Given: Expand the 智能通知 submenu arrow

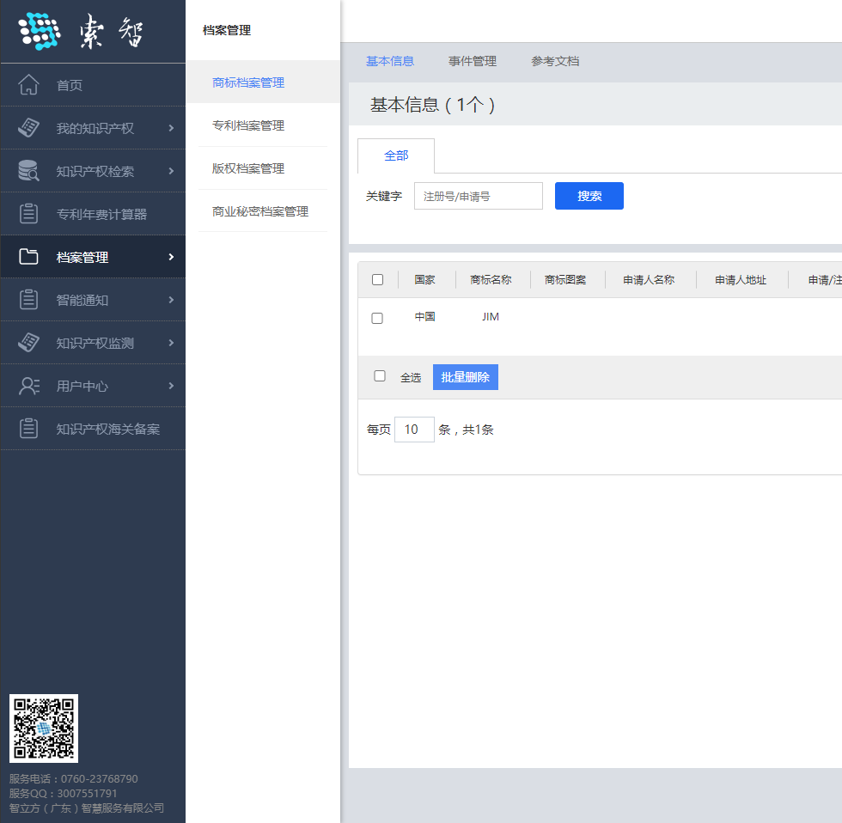Looking at the screenshot, I should coord(171,300).
